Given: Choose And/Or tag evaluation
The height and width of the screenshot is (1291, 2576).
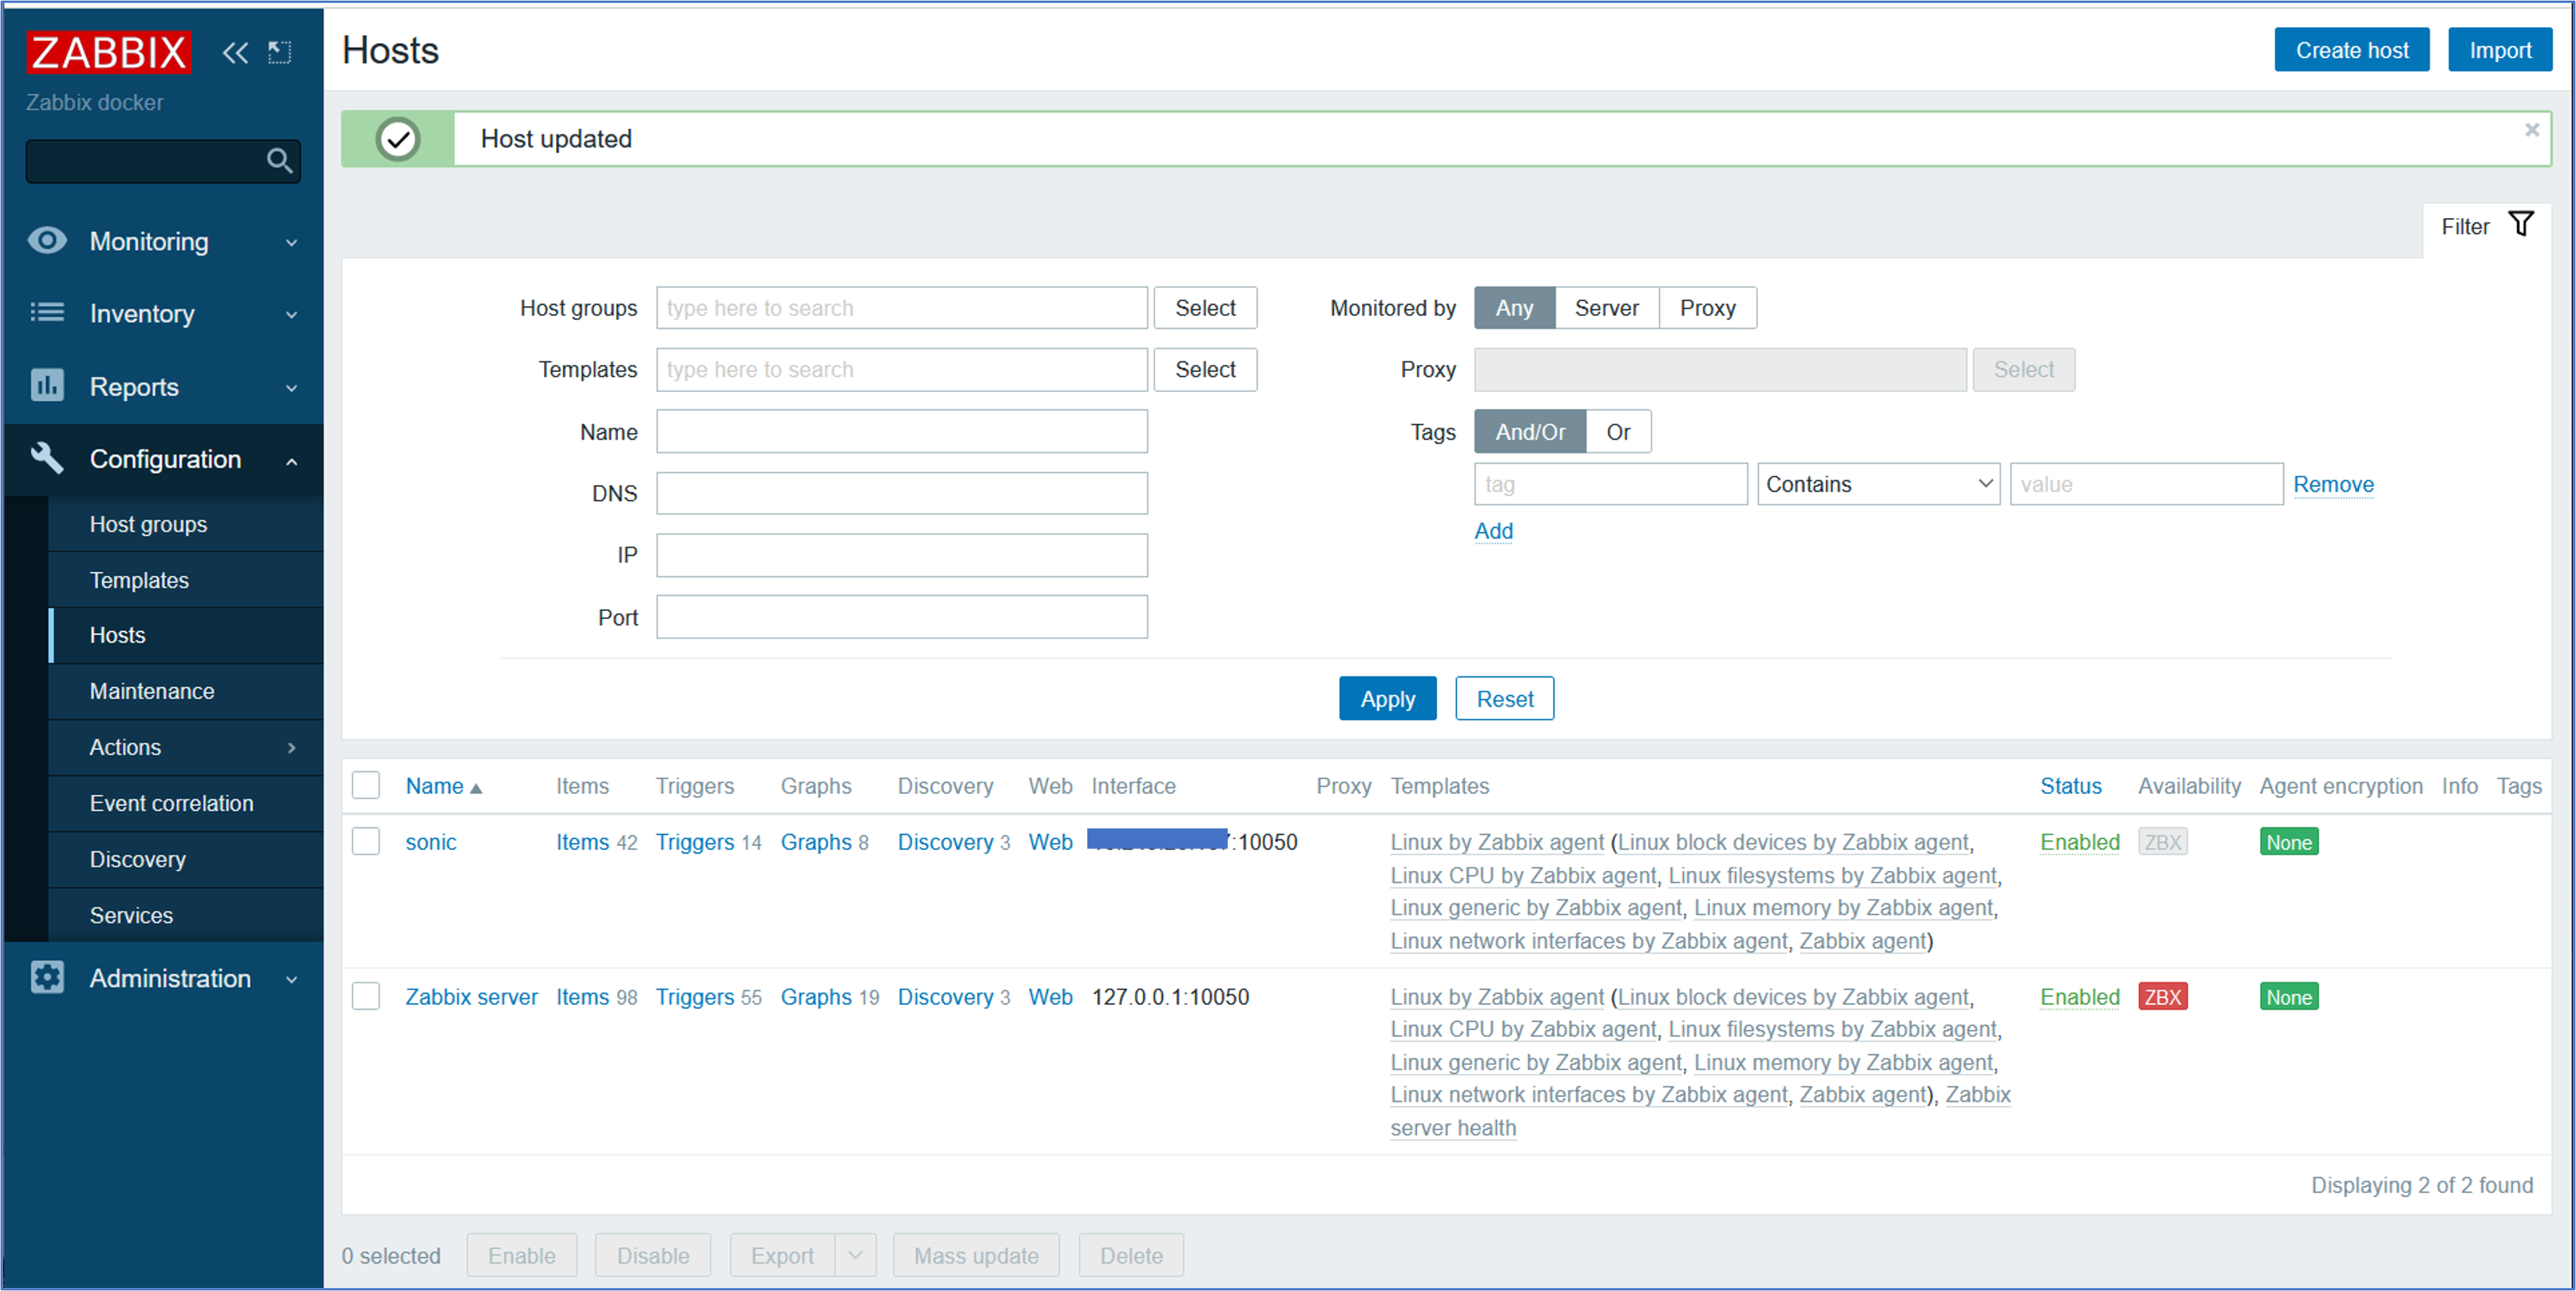Looking at the screenshot, I should [x=1530, y=431].
